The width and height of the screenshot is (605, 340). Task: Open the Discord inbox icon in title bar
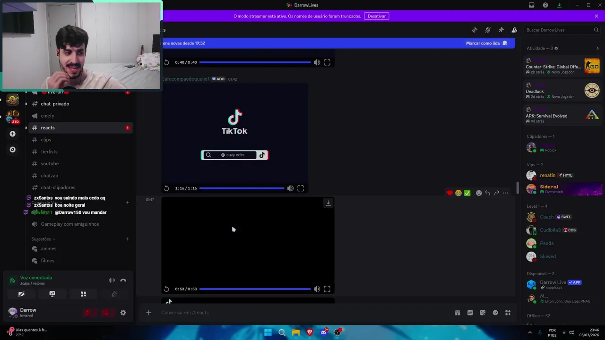click(532, 5)
